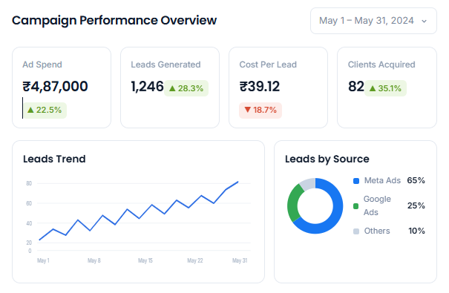The height and width of the screenshot is (293, 449).
Task: Click the Ad Spend 22.5% increase badge
Action: 45,111
